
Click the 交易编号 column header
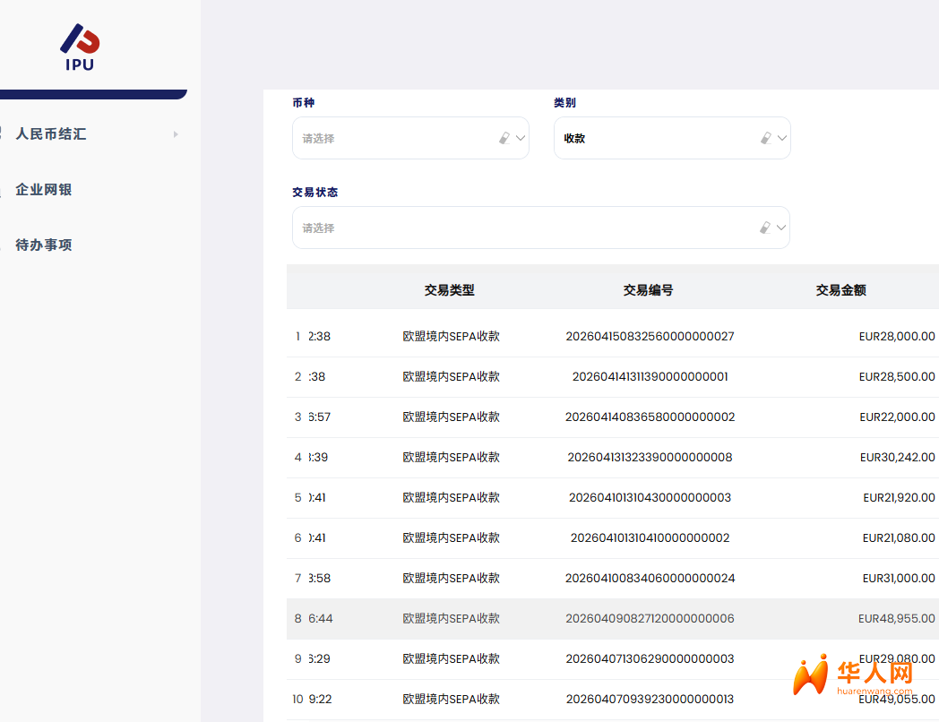click(648, 290)
